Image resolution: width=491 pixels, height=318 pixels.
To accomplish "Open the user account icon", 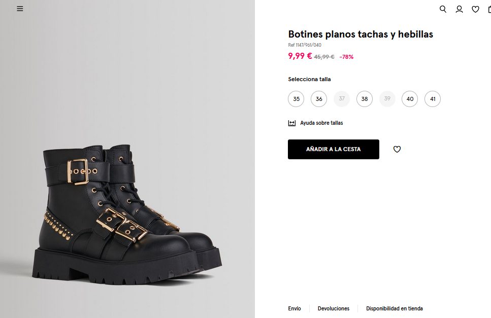I will coord(459,9).
